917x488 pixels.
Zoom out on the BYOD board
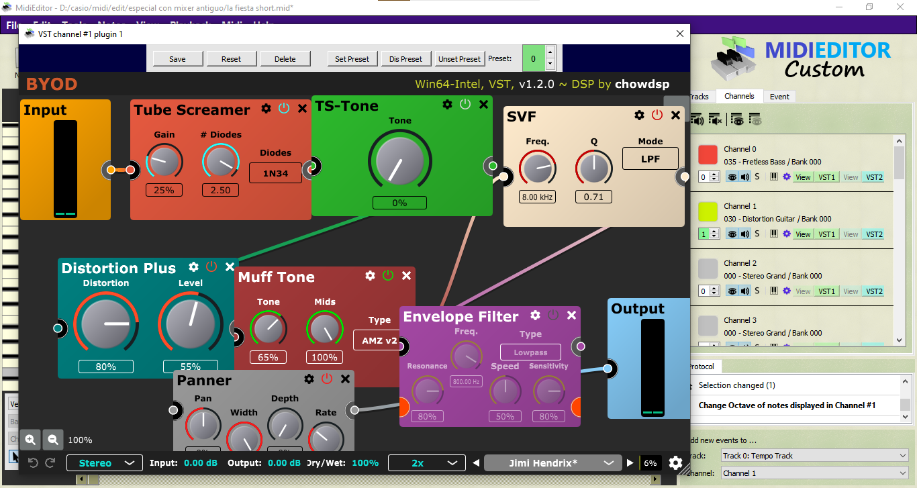tap(52, 440)
